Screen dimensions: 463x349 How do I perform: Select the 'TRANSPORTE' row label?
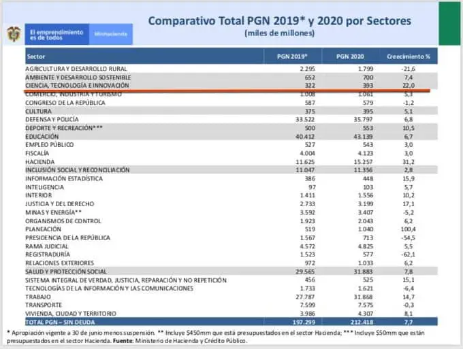(x=44, y=305)
